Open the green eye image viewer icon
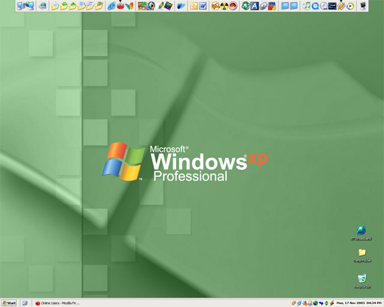384x307 pixels. click(x=142, y=6)
